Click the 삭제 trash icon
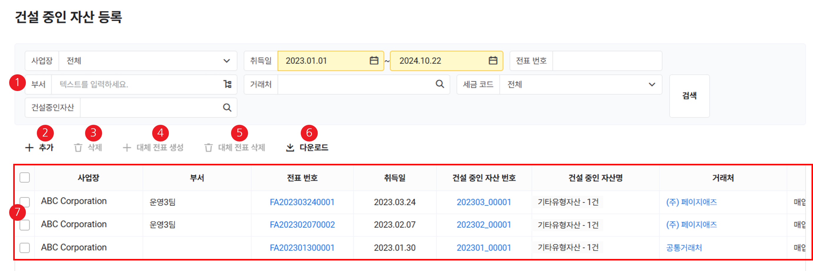The height and width of the screenshot is (271, 813). [78, 147]
